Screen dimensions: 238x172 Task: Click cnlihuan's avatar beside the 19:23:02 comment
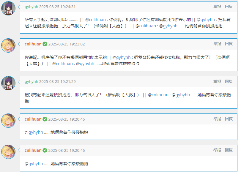(8, 45)
